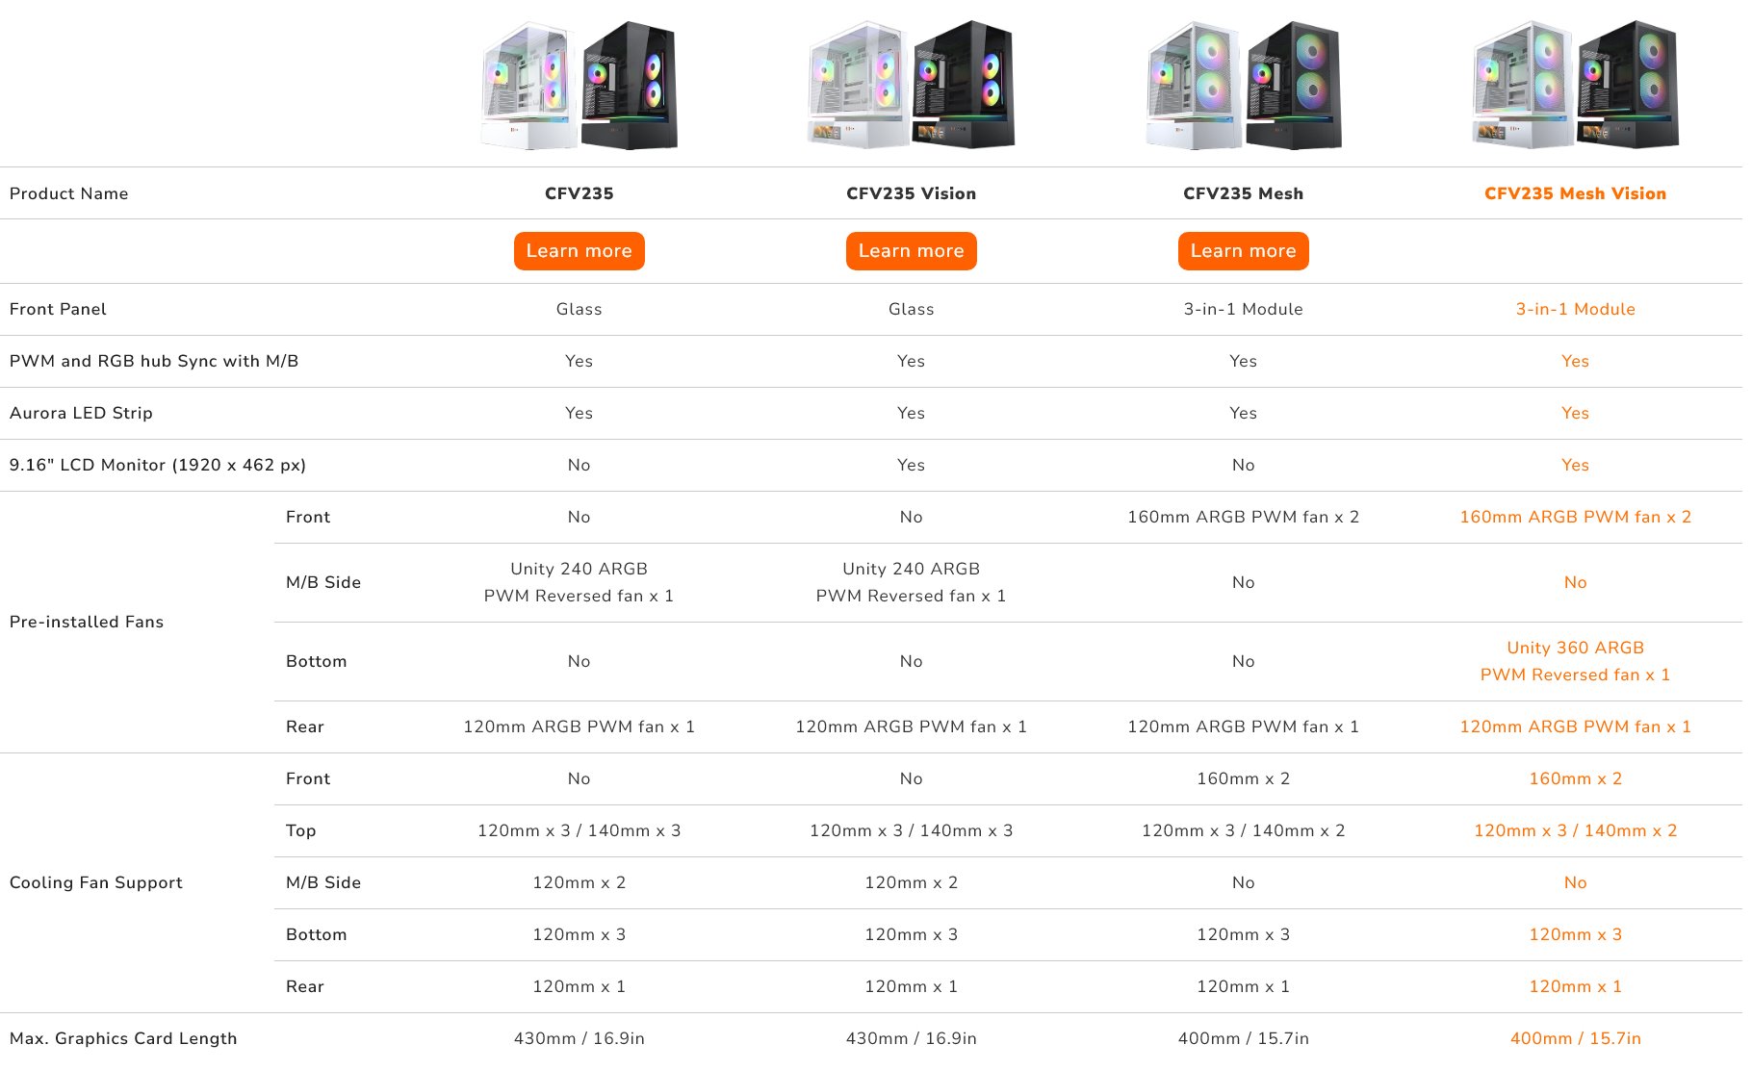Select the CFV235 Mesh product name
Viewport: 1752px width, 1070px height.
(x=1243, y=192)
